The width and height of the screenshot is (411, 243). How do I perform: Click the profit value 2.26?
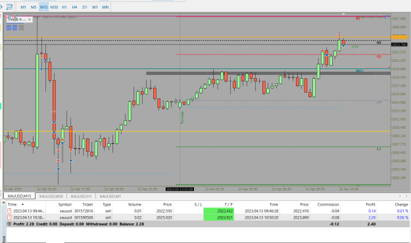372,217
